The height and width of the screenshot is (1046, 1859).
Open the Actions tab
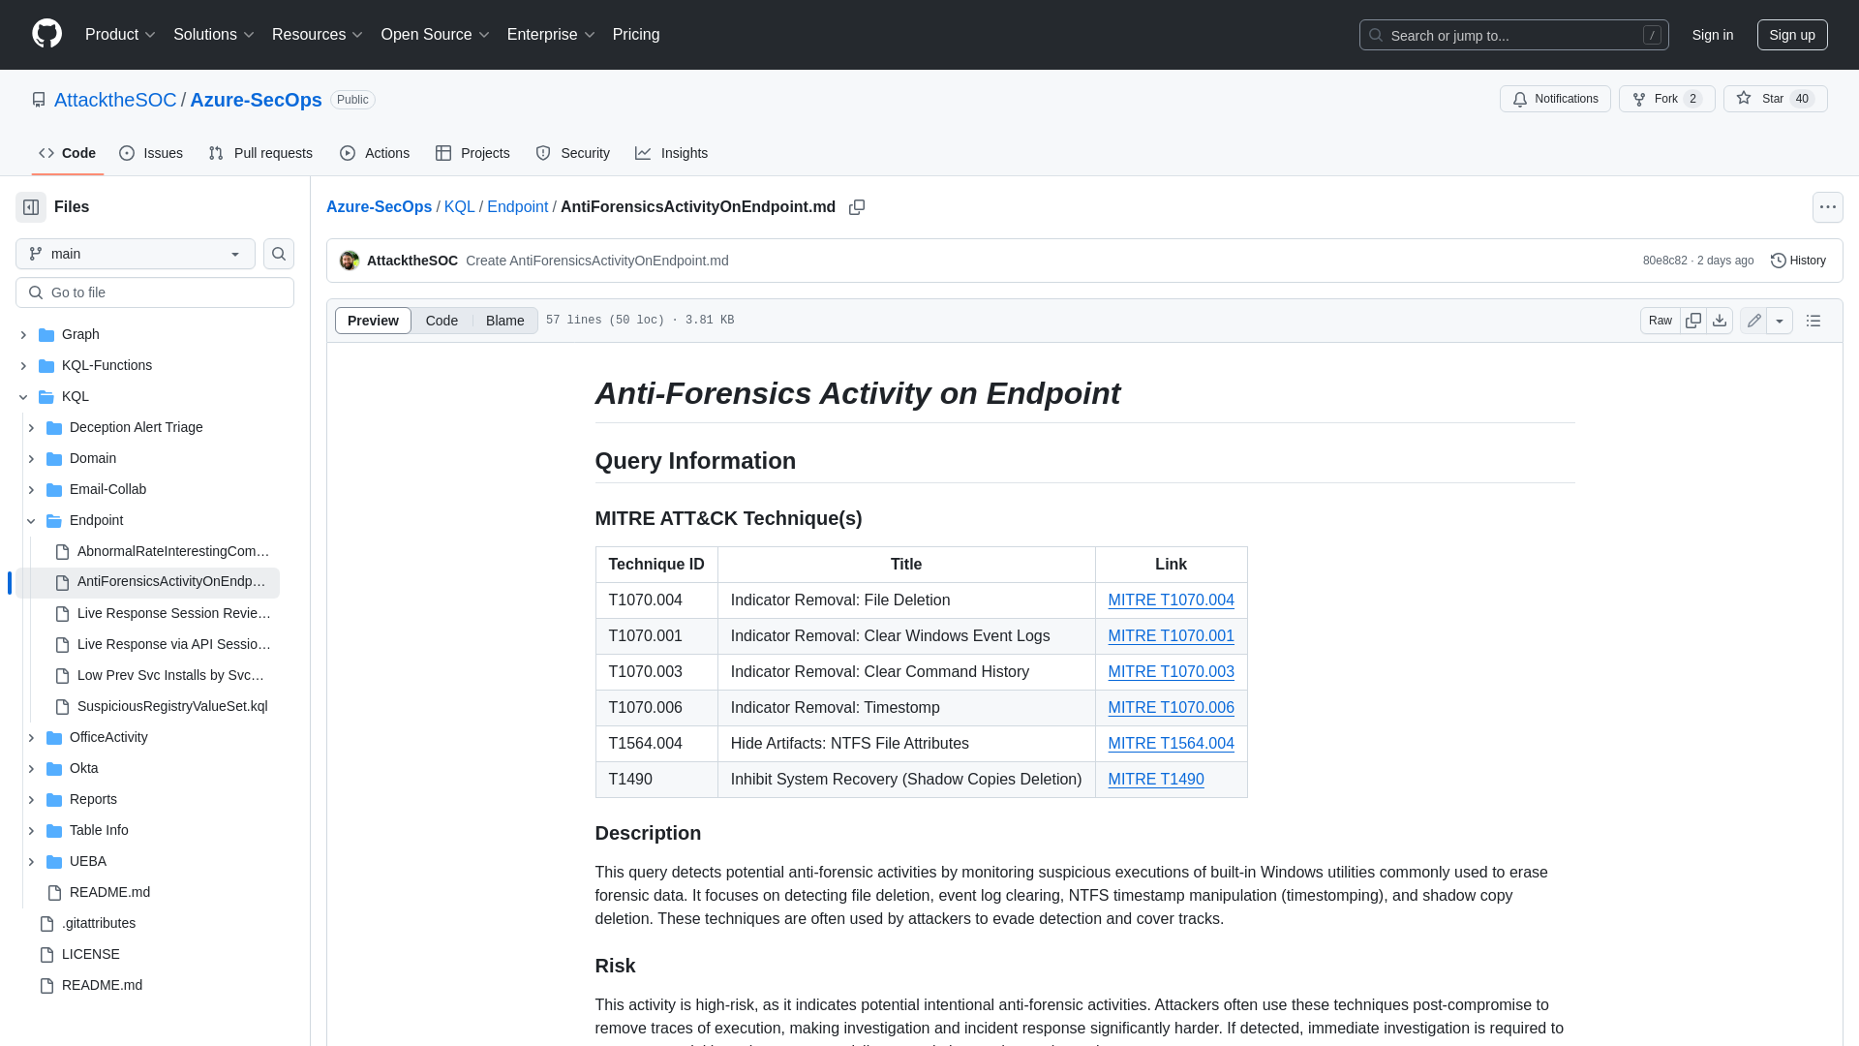coord(375,153)
